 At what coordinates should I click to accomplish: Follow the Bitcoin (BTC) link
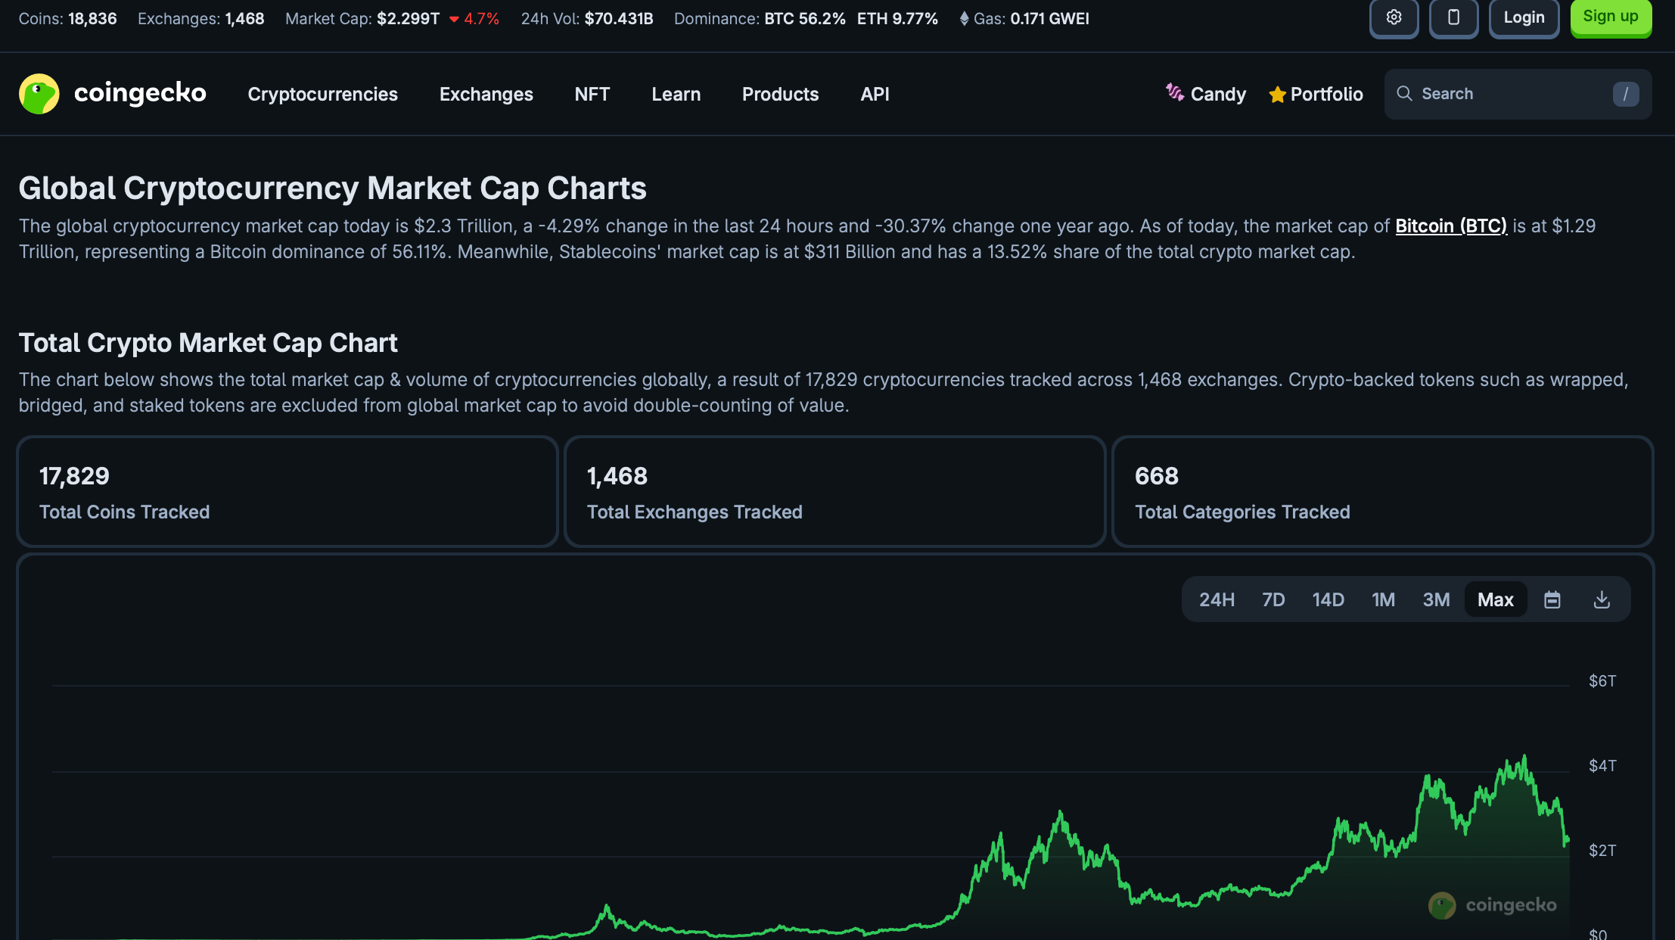(1450, 226)
